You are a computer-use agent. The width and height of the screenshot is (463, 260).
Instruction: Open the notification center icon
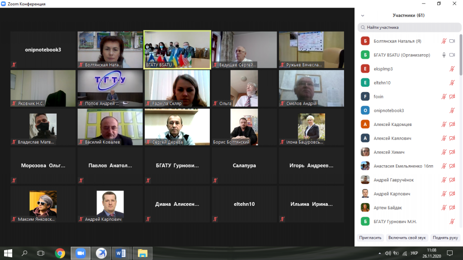click(450, 253)
